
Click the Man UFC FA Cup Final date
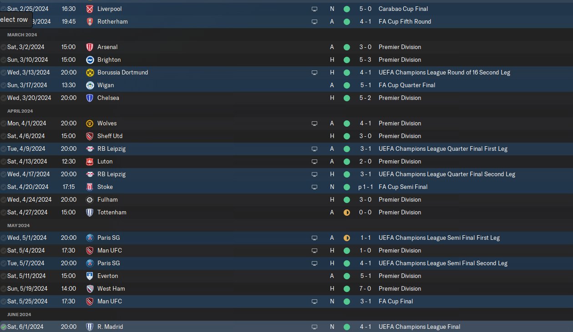(27, 301)
